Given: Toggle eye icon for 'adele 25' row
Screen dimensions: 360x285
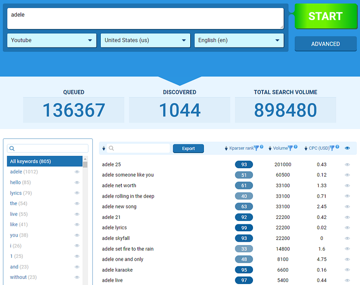Looking at the screenshot, I should [347, 165].
